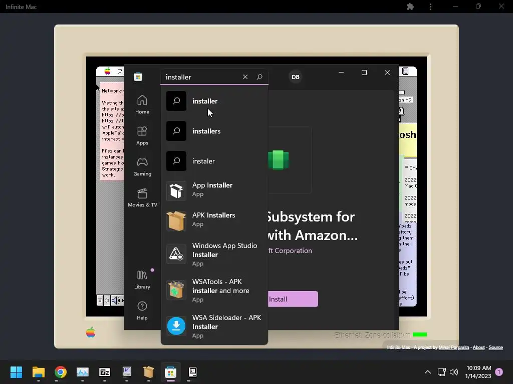The image size is (513, 384).
Task: Open the notification badge in taskbar
Action: click(x=499, y=372)
